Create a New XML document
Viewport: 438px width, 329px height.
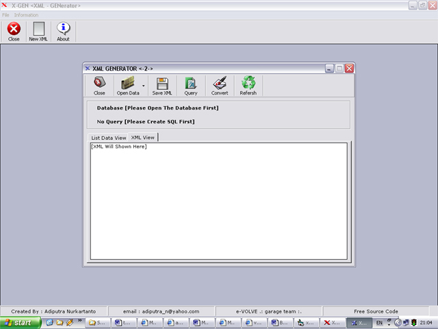click(38, 30)
